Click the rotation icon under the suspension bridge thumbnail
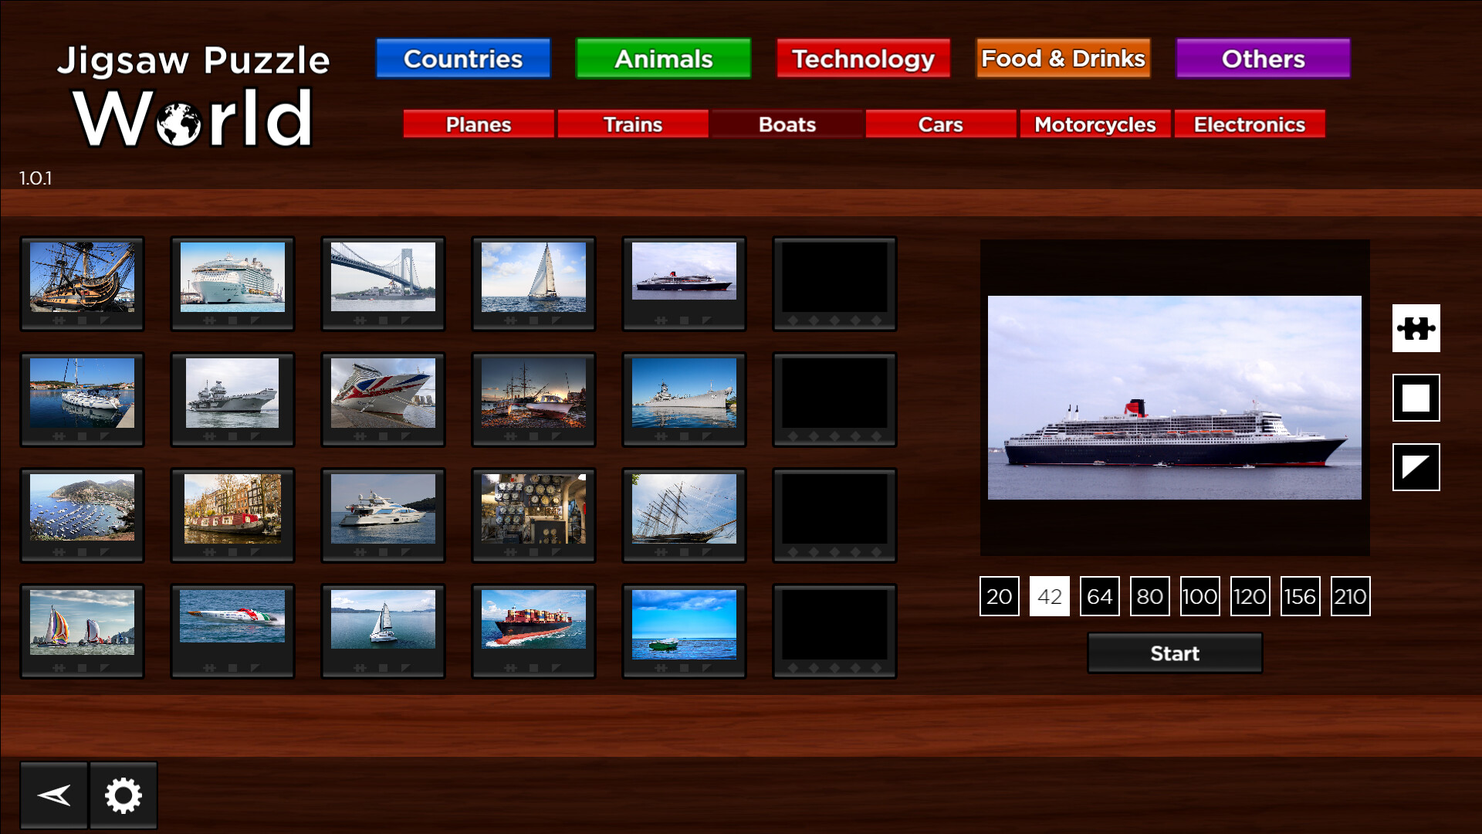1482x834 pixels. 405,320
